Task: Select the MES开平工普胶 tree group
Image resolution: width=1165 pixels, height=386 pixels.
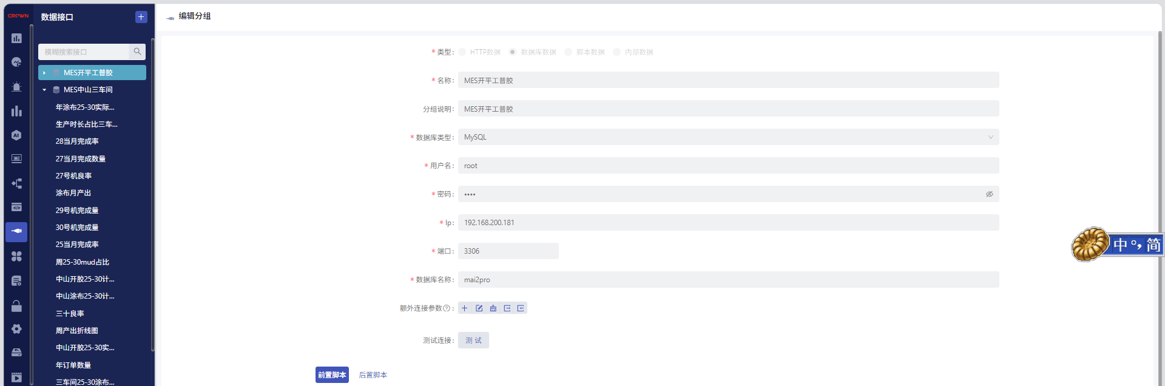Action: (92, 73)
